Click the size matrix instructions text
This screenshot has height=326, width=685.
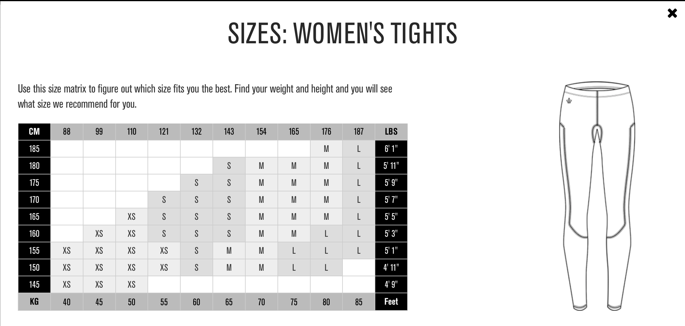[205, 96]
